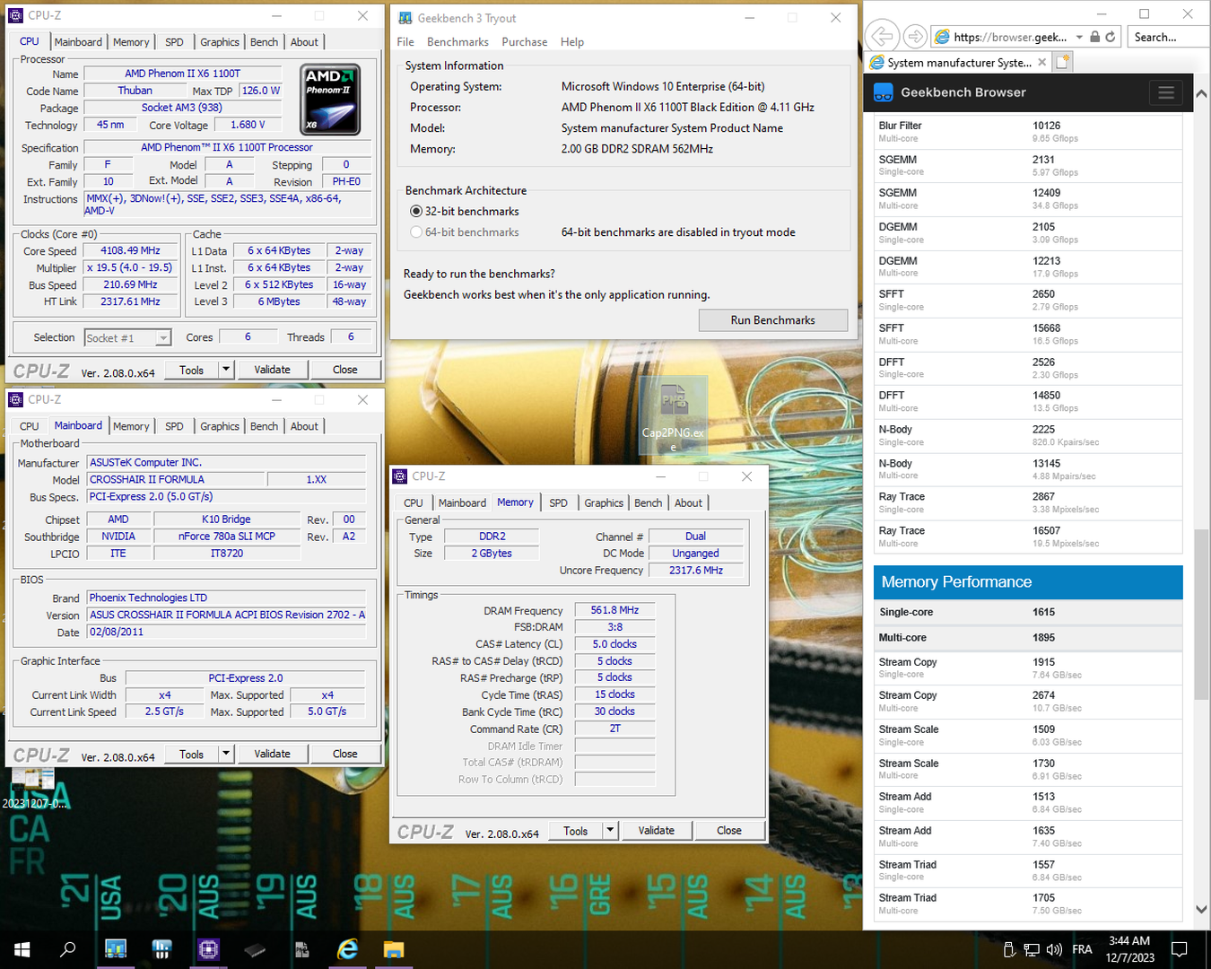Open File Explorer from the taskbar

[x=394, y=949]
